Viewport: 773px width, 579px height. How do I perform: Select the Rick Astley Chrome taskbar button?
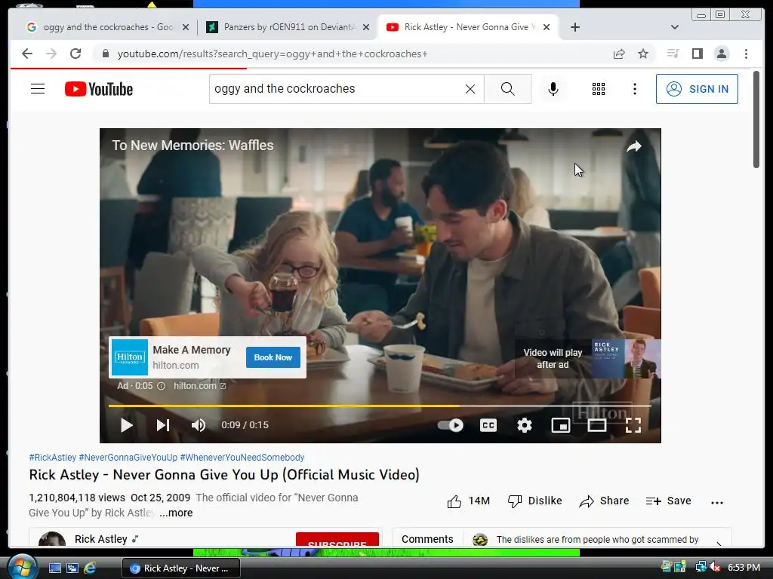click(x=181, y=568)
